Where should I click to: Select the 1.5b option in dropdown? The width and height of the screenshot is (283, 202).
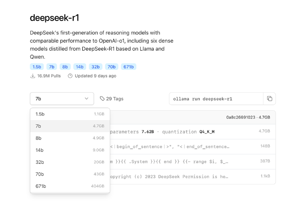pos(70,114)
